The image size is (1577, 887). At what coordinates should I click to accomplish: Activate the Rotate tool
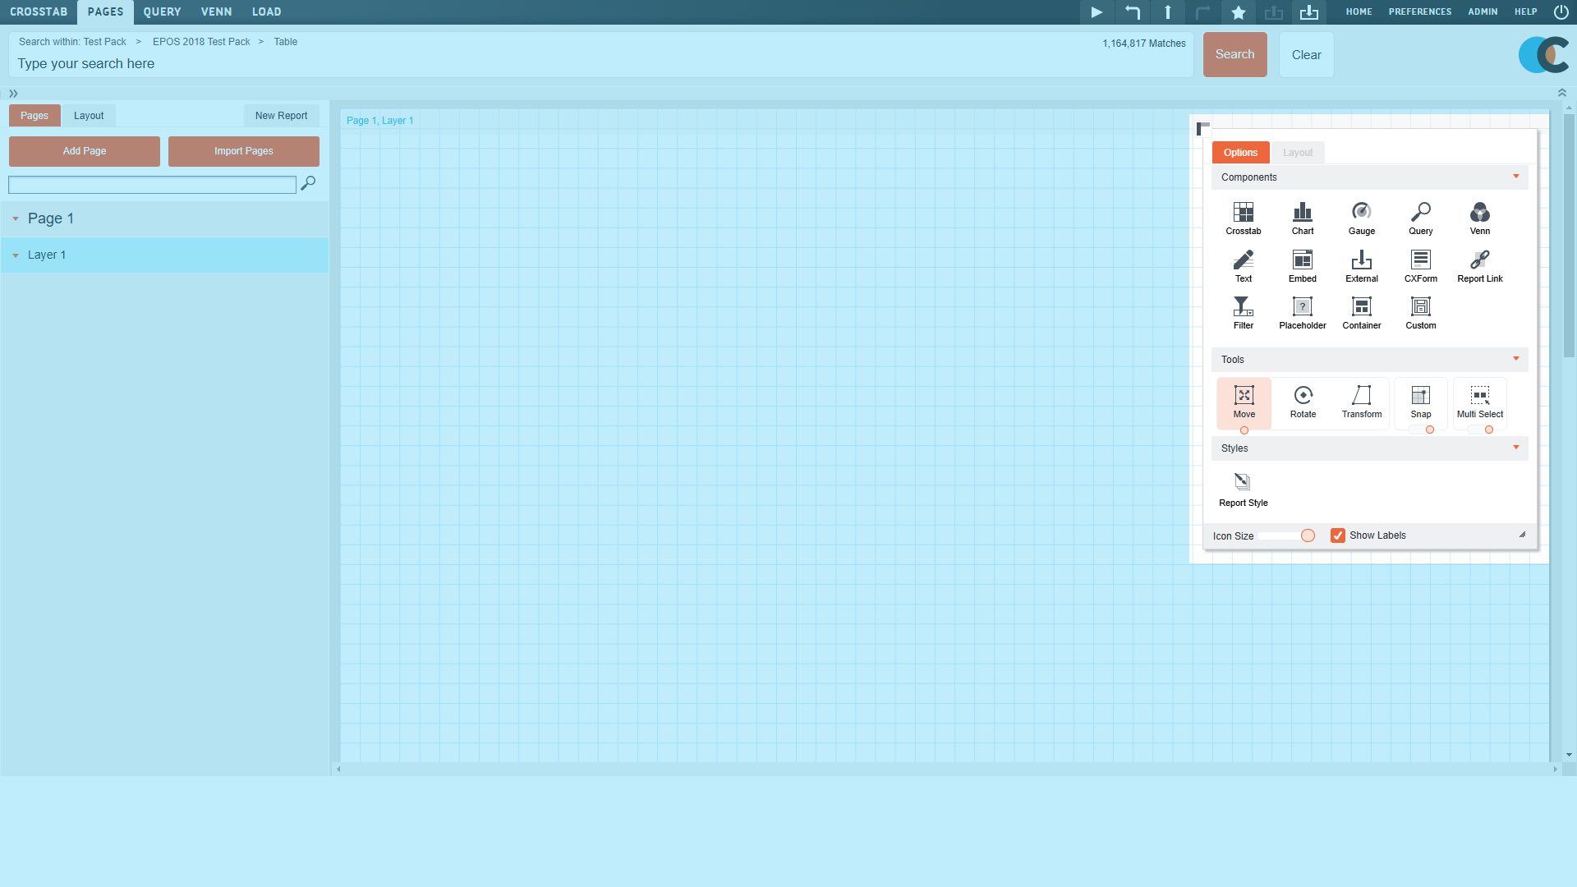[x=1303, y=401]
